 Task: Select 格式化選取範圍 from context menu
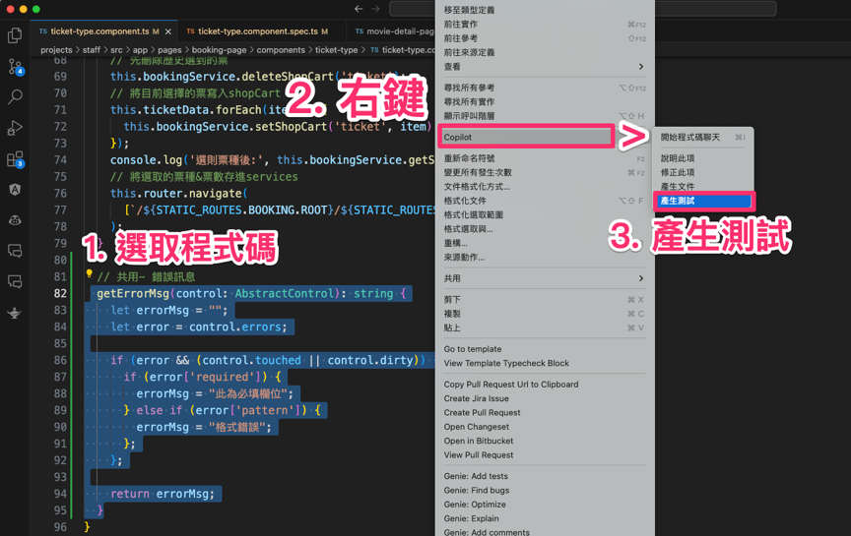click(545, 214)
